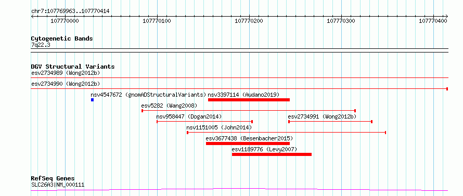Screen dimensions: 463x196
Task: Click the right arrow of the ruler
Action: tap(446, 16)
